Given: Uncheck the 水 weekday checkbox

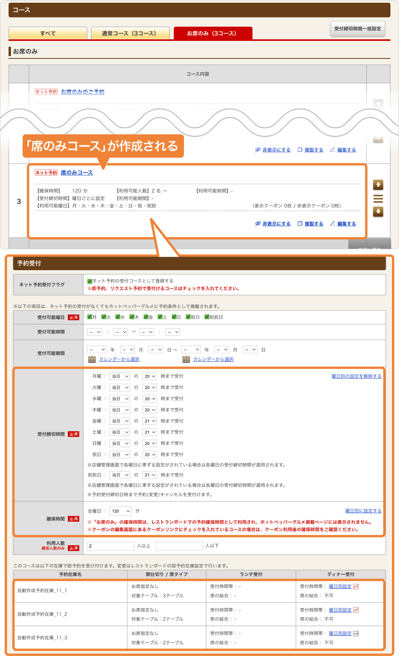Looking at the screenshot, I should click(118, 317).
